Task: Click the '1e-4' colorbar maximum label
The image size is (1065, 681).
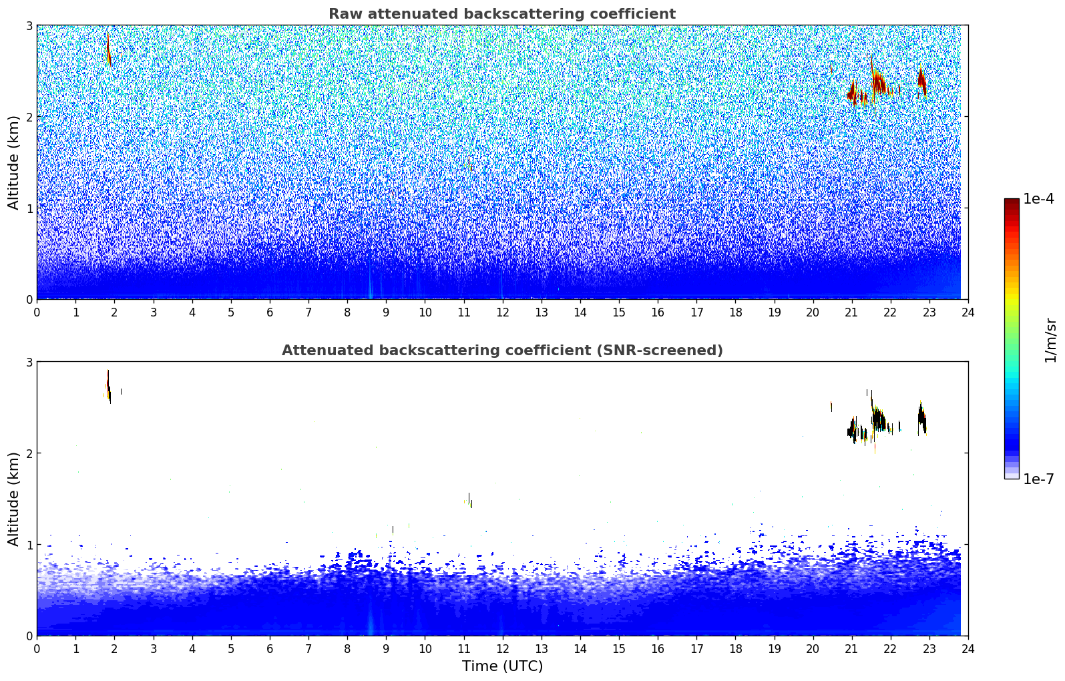Action: click(x=1038, y=199)
